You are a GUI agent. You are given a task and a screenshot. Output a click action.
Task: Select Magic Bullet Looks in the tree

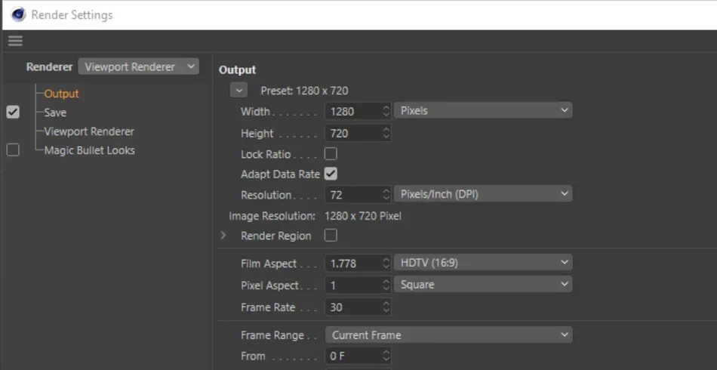[89, 150]
